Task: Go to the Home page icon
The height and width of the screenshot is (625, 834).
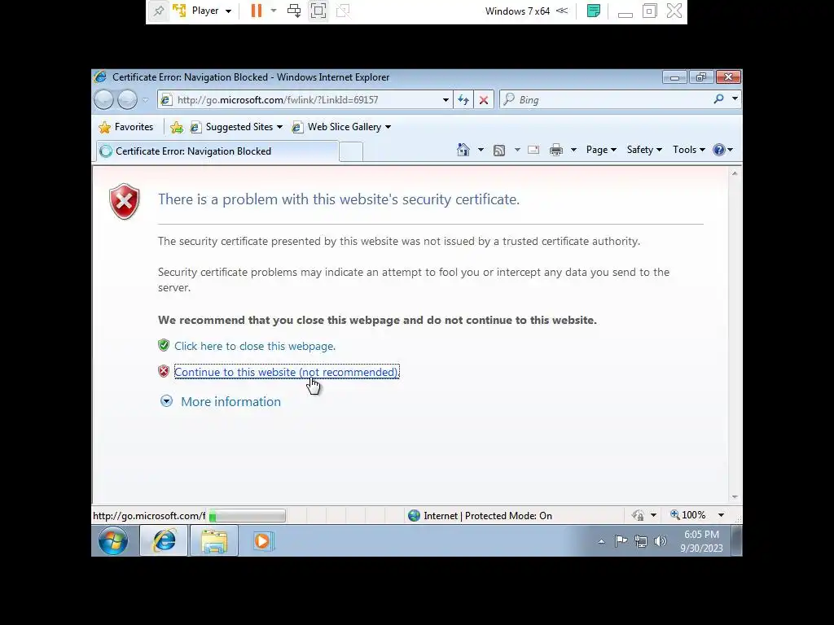Action: (x=463, y=150)
